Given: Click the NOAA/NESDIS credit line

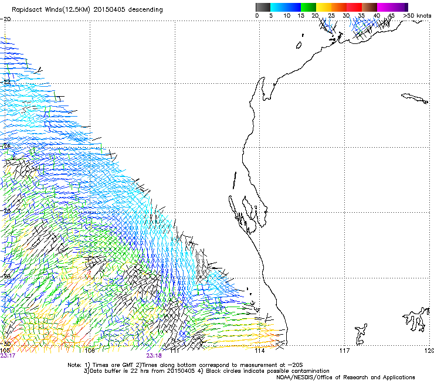Looking at the screenshot, I should pos(345,377).
